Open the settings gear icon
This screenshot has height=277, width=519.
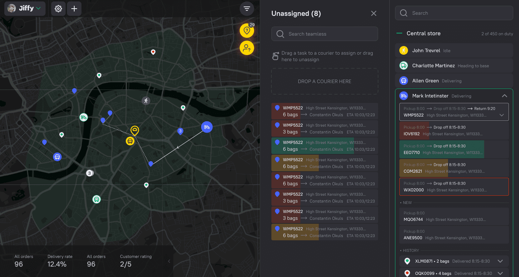pos(58,9)
